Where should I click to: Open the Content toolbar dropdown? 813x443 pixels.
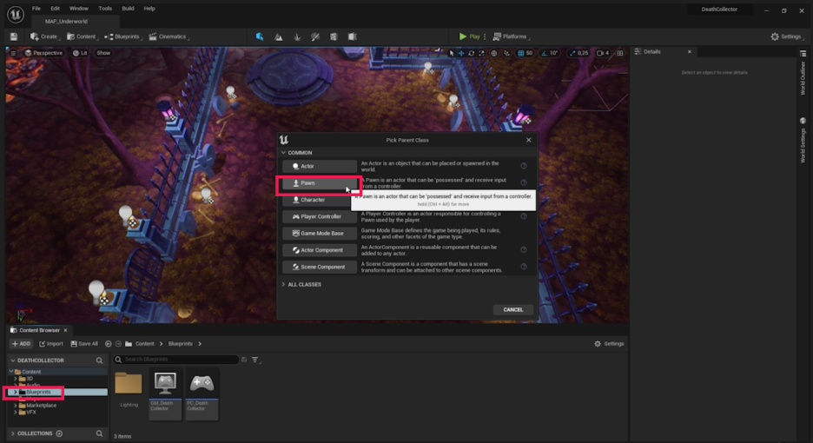82,36
